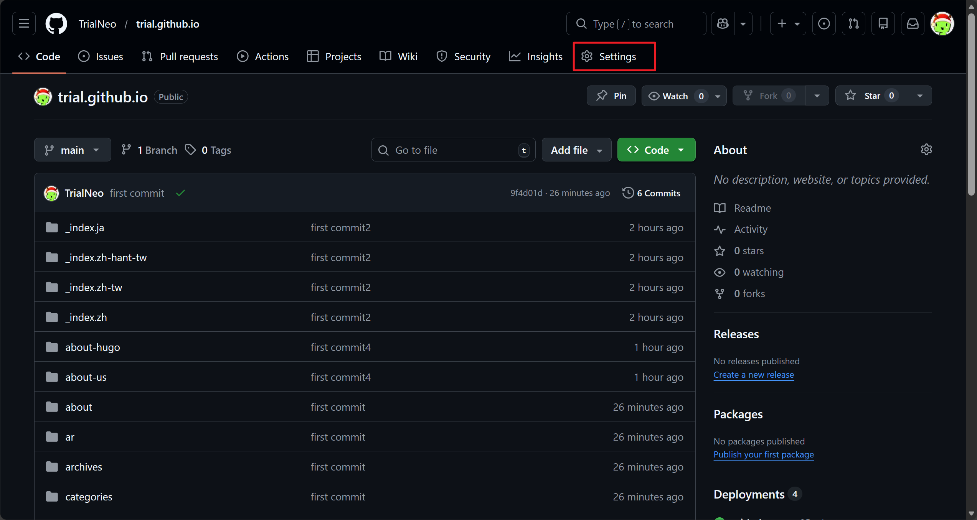This screenshot has height=520, width=977.
Task: Open the Copilot chat icon
Action: (723, 24)
